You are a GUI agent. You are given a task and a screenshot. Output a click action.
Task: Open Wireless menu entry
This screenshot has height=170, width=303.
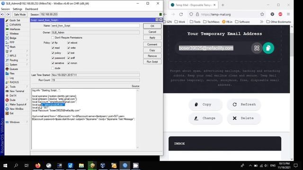(x=14, y=34)
